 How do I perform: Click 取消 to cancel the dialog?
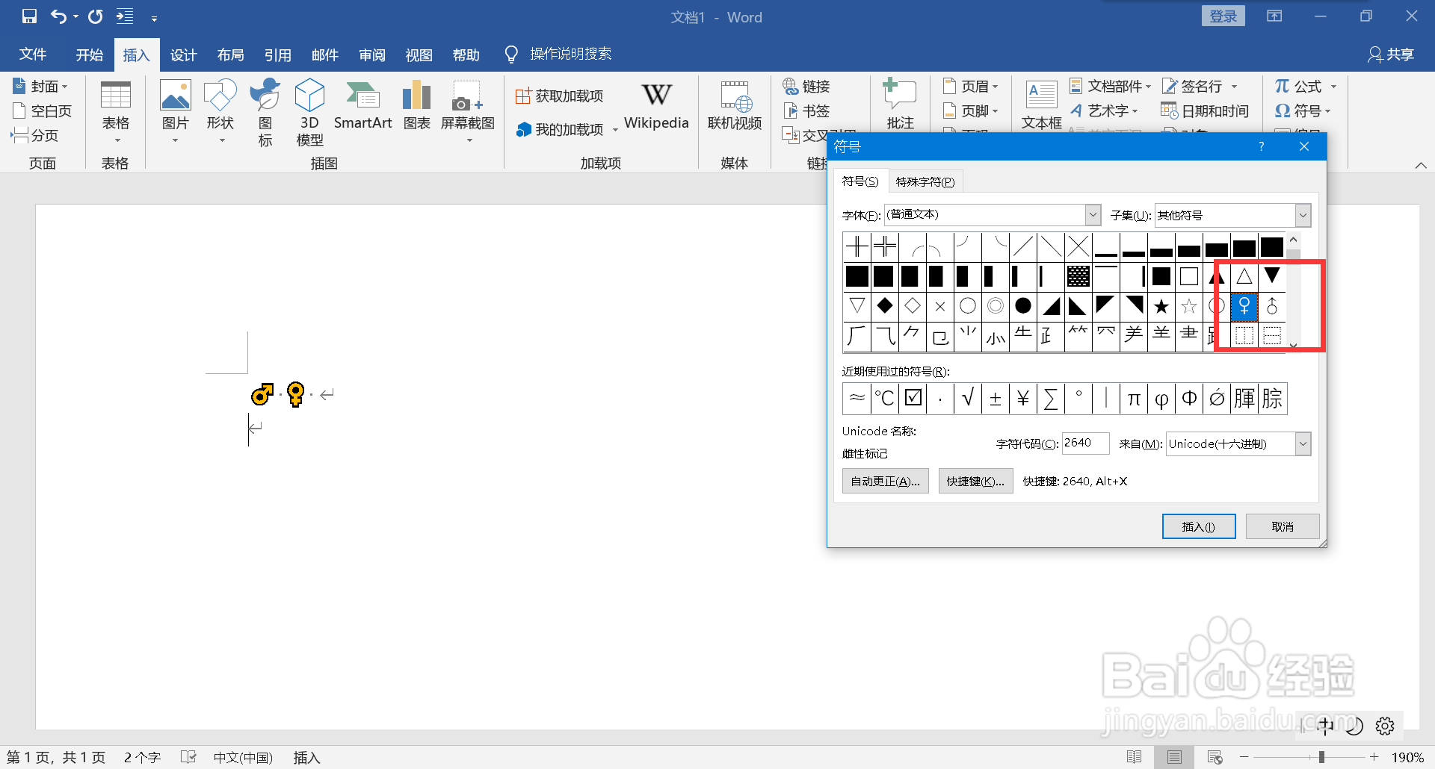click(x=1283, y=526)
